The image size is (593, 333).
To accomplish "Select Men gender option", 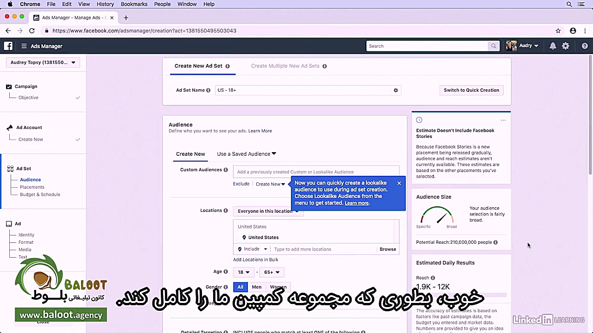I will (257, 287).
